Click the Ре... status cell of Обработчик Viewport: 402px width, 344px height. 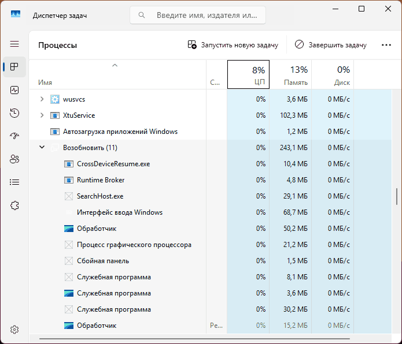point(216,326)
